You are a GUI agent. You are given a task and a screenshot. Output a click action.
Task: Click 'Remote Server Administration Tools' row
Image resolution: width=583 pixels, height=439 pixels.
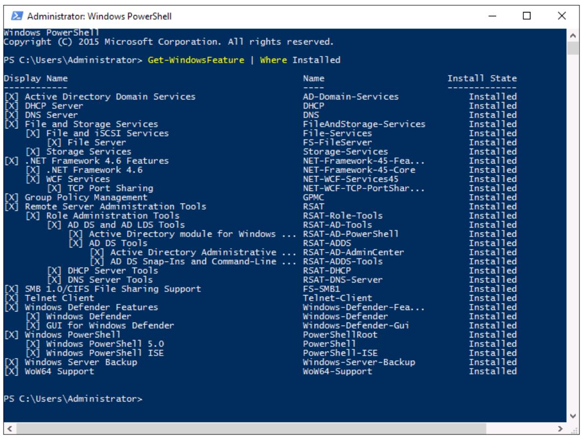[x=260, y=206]
